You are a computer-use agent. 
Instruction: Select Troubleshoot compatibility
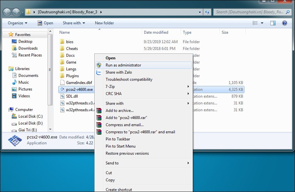point(144,79)
